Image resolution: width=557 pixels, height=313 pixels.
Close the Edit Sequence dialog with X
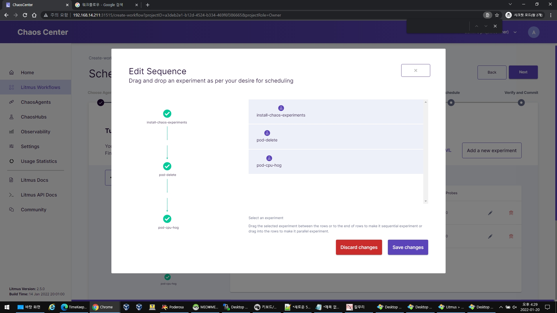point(415,70)
